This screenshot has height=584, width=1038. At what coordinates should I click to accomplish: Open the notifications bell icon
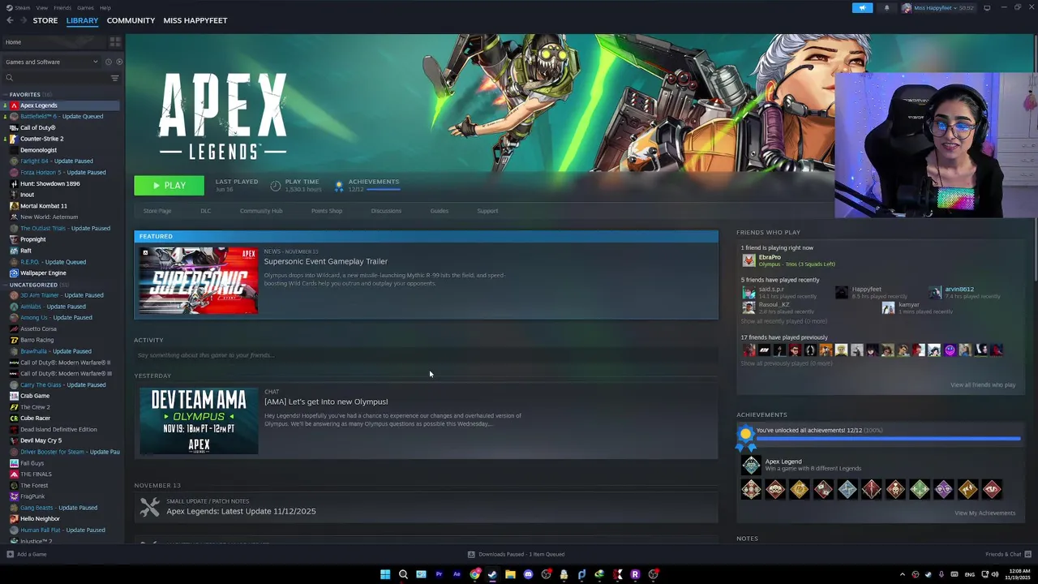pos(886,8)
